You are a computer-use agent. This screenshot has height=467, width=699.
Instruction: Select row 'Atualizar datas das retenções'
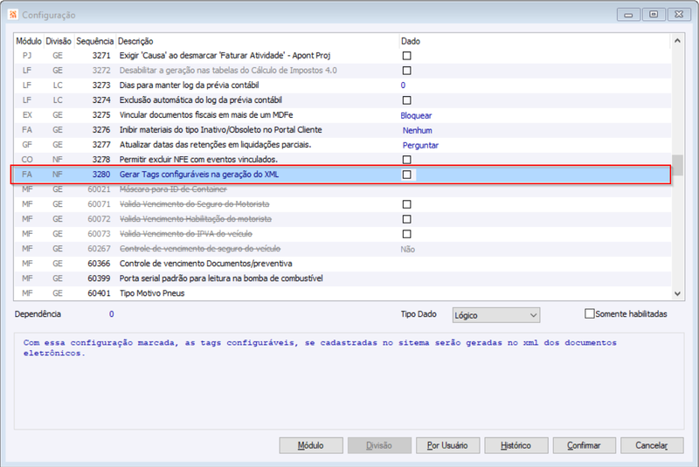[342, 145]
